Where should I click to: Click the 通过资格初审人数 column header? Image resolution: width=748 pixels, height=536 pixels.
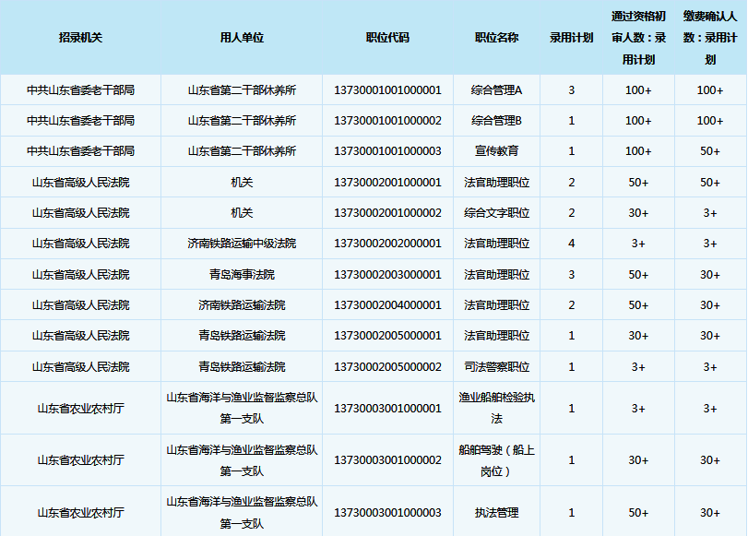point(638,38)
